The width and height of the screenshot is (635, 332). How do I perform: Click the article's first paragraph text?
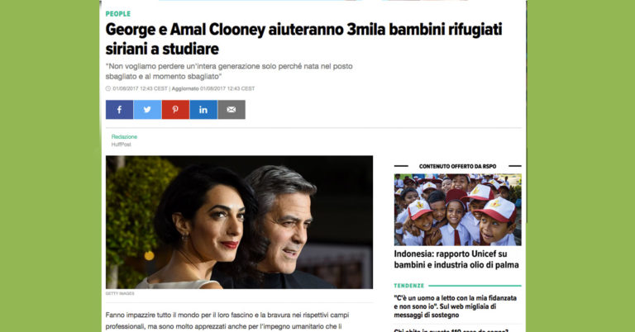click(x=227, y=321)
